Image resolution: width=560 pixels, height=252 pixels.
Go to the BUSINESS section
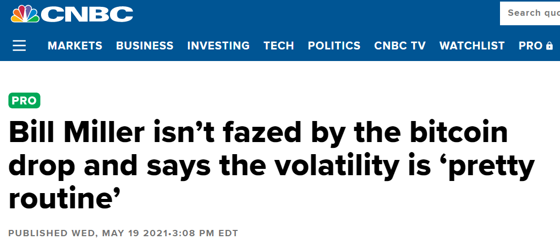tap(145, 46)
